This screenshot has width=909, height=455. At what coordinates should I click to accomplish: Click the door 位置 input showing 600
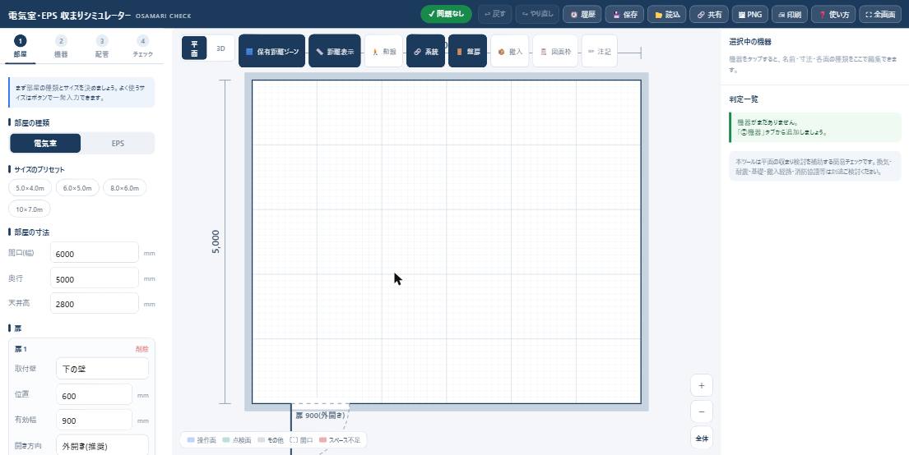(95, 395)
